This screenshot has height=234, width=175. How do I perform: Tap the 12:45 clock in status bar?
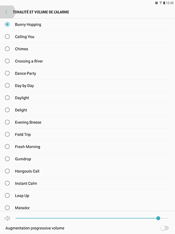pos(170,3)
